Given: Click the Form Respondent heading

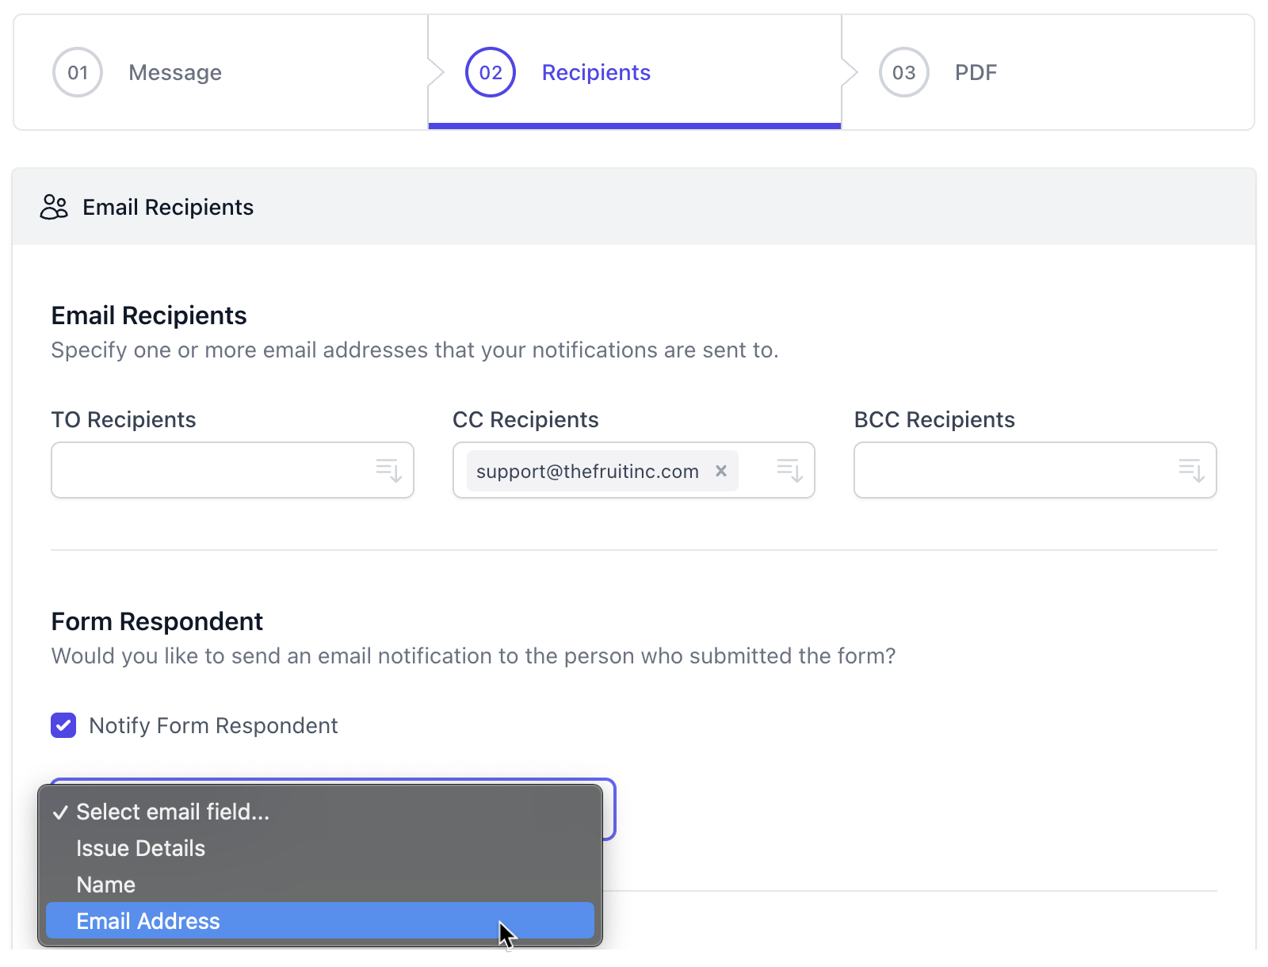Looking at the screenshot, I should point(156,621).
